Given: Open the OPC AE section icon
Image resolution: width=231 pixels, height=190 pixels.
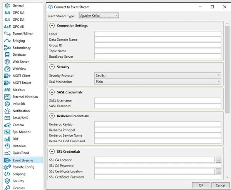Looking at the screenshot, I should [x=7, y=27].
